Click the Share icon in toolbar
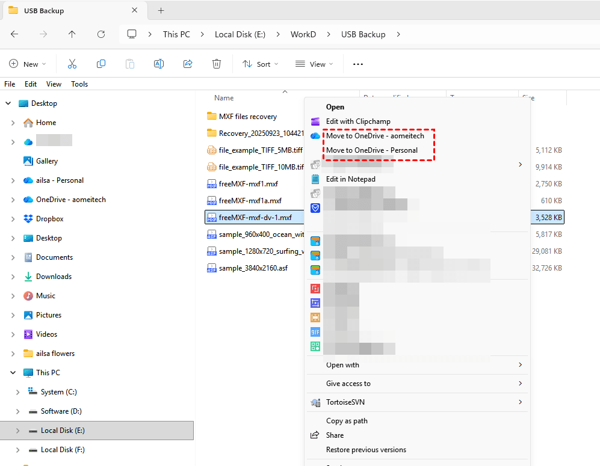Viewport: 600px width, 466px height. 188,64
